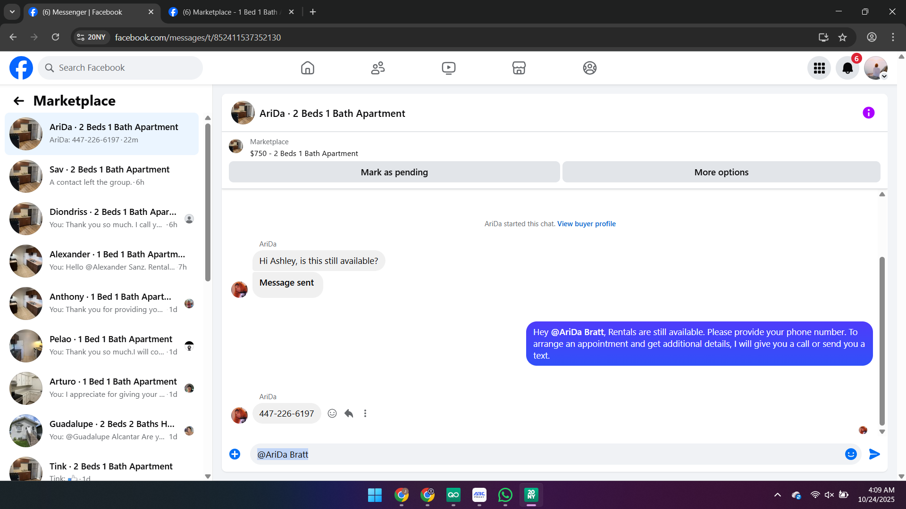Click the AriDa chat title text
906x509 pixels.
332,113
